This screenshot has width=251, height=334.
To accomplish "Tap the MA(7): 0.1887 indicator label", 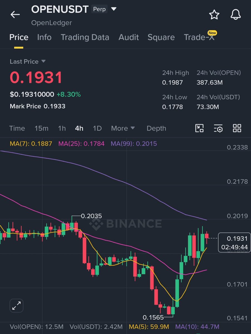I will [x=31, y=144].
